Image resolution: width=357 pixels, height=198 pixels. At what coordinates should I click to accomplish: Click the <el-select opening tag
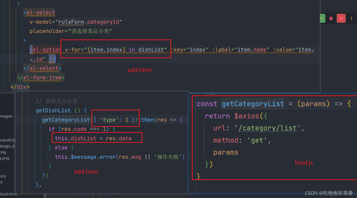point(39,12)
